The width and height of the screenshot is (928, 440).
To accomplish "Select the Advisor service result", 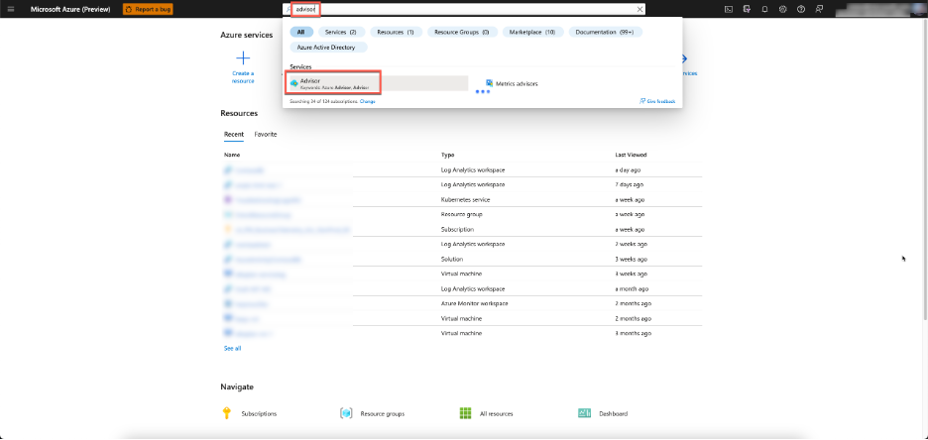I will (334, 83).
